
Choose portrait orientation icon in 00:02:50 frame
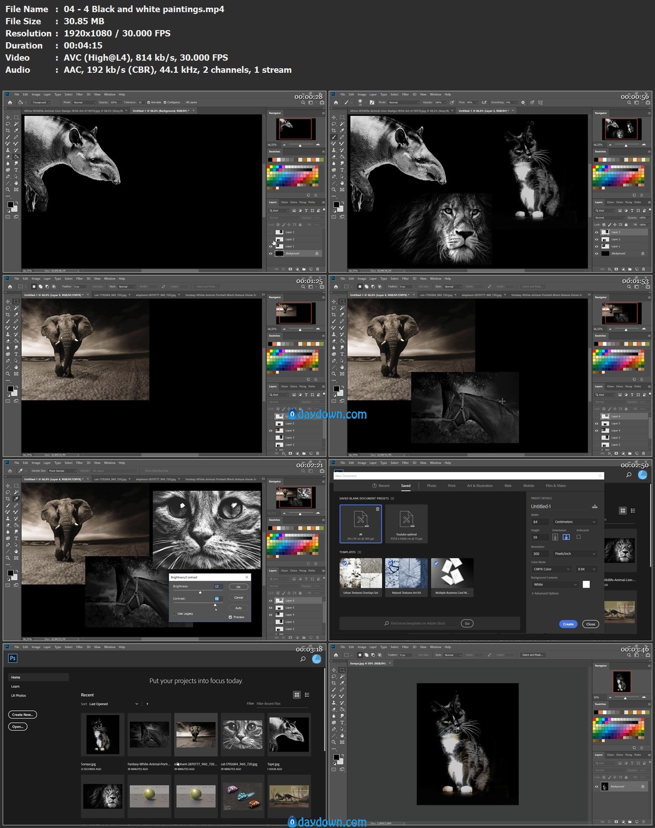555,537
